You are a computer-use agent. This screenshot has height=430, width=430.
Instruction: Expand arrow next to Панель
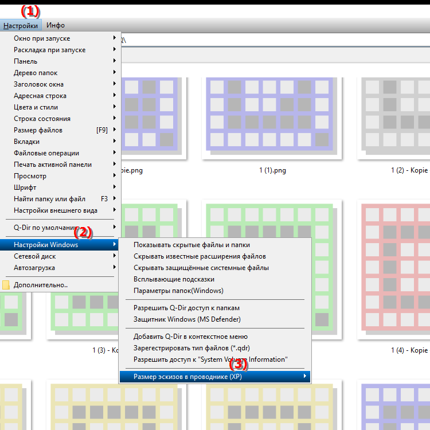115,61
